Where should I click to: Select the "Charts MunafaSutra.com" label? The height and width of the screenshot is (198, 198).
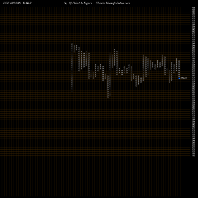(x=113, y=3)
